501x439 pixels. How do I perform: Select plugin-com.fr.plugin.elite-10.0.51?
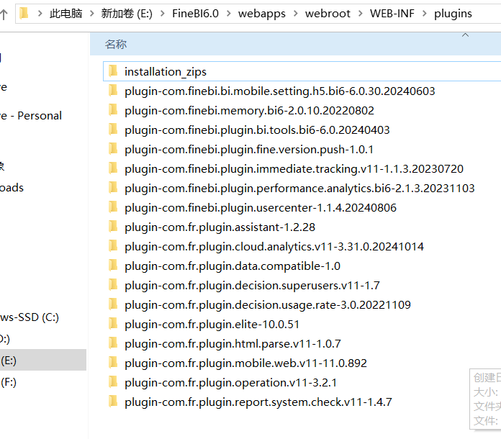(212, 325)
